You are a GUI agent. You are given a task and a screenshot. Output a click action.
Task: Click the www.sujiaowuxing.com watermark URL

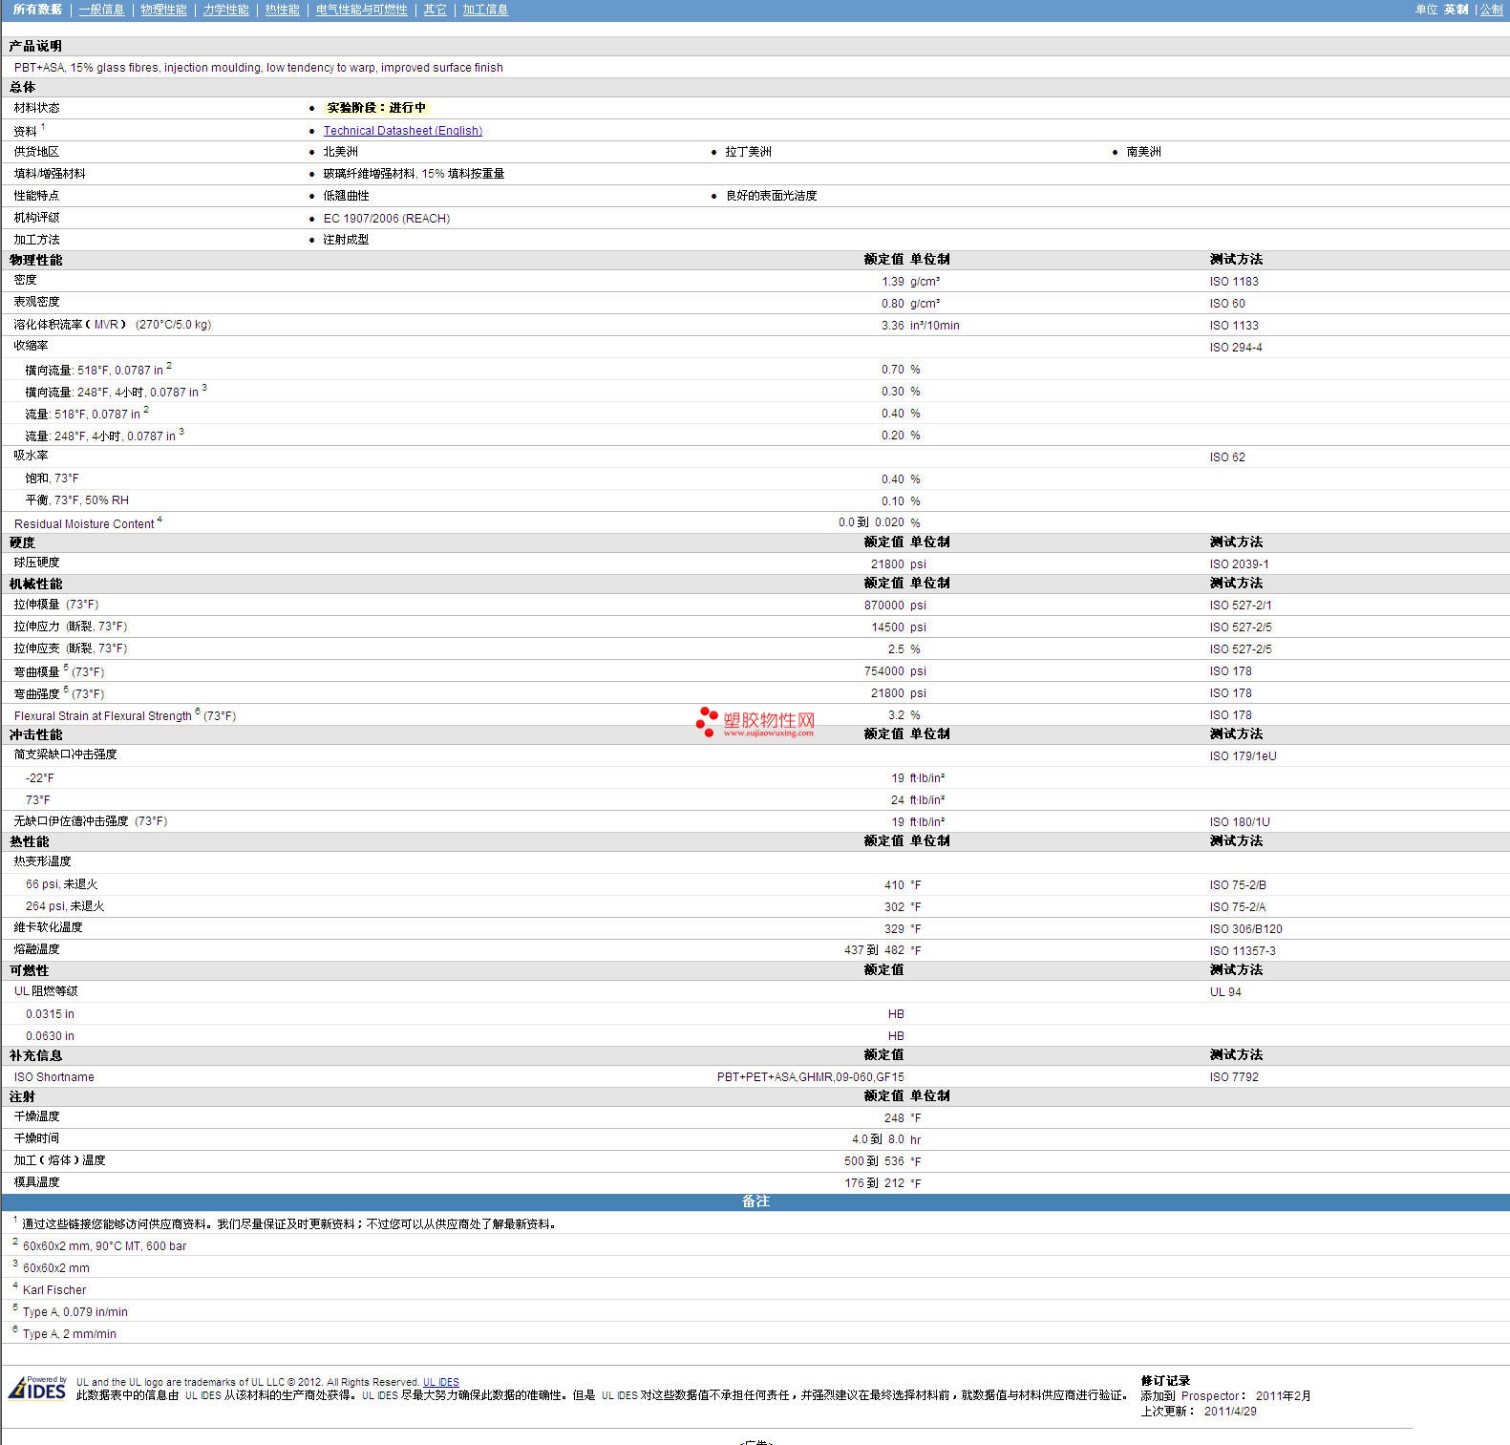768,733
